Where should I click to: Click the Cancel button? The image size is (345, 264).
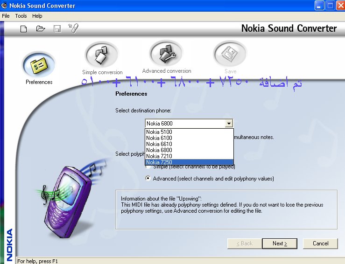tap(320, 243)
